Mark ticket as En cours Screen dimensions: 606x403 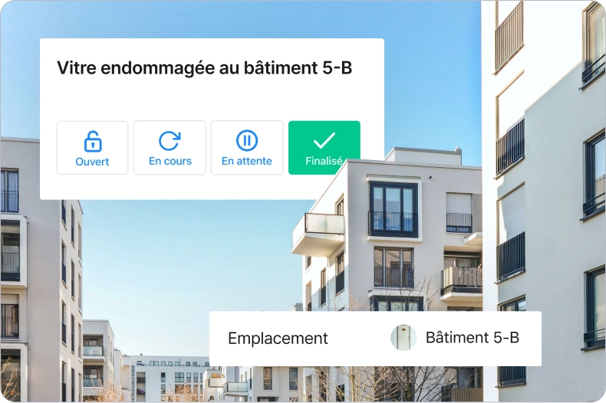pyautogui.click(x=170, y=148)
